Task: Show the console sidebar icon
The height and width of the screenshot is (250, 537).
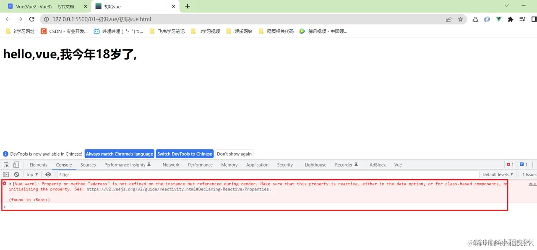Action: [x=6, y=174]
